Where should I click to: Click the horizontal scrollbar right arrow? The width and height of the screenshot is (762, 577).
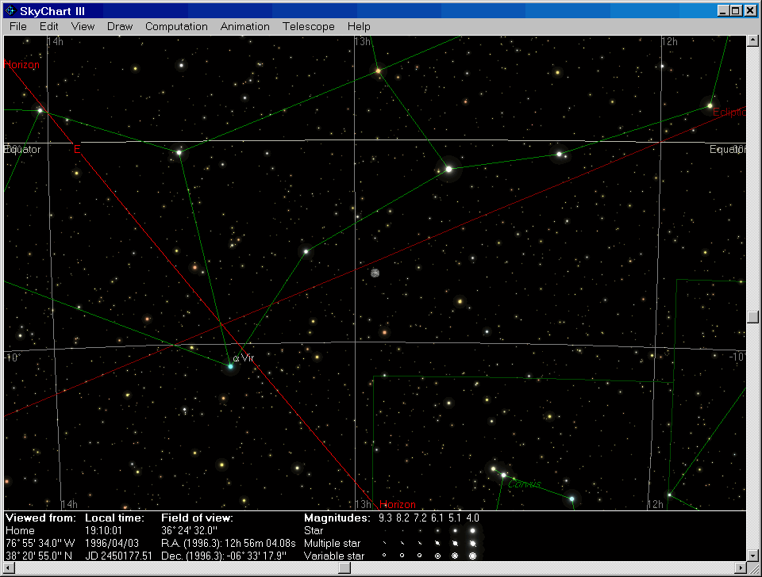(x=740, y=568)
